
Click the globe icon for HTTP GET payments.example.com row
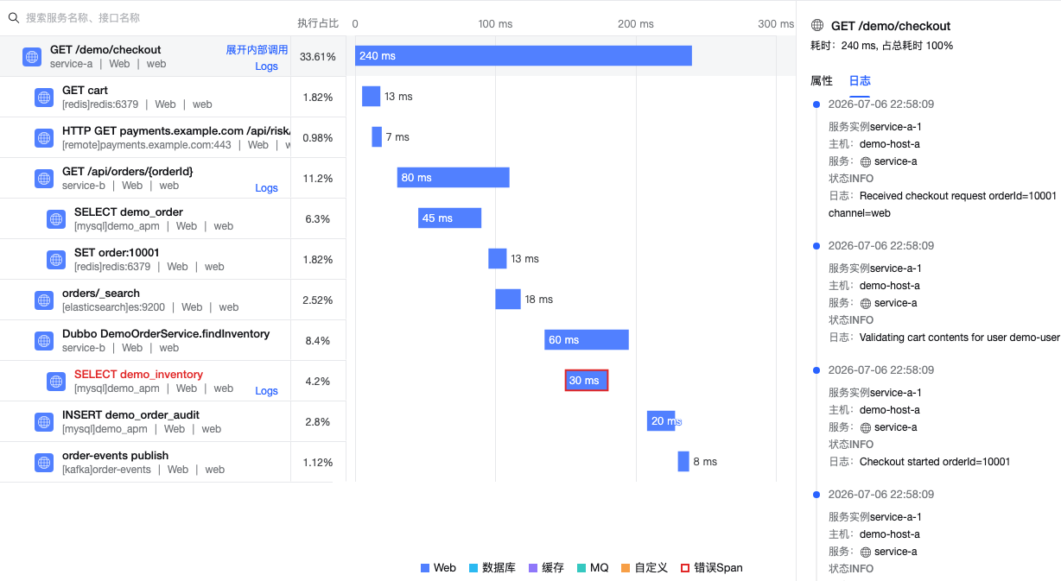point(44,138)
